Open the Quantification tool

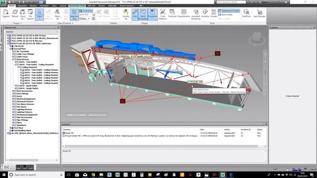[x=184, y=13]
